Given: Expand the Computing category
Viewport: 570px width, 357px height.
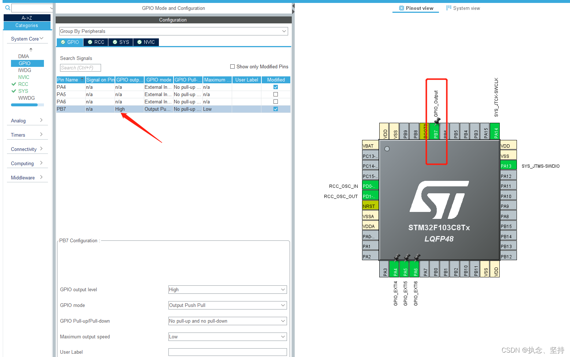Looking at the screenshot, I should coord(27,163).
